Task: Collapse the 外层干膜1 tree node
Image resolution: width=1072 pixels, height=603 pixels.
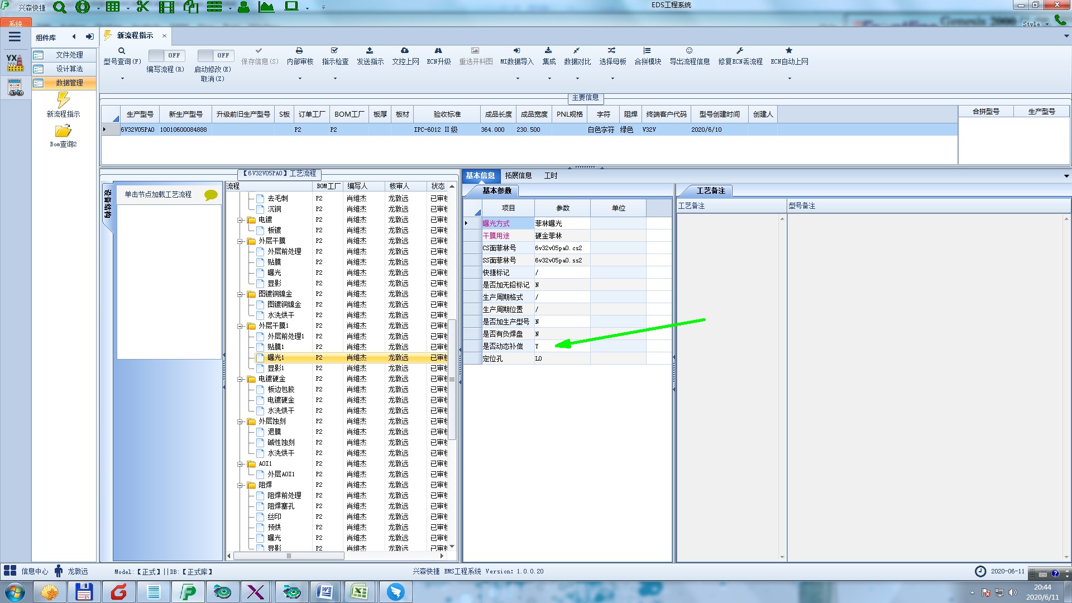Action: pos(240,326)
